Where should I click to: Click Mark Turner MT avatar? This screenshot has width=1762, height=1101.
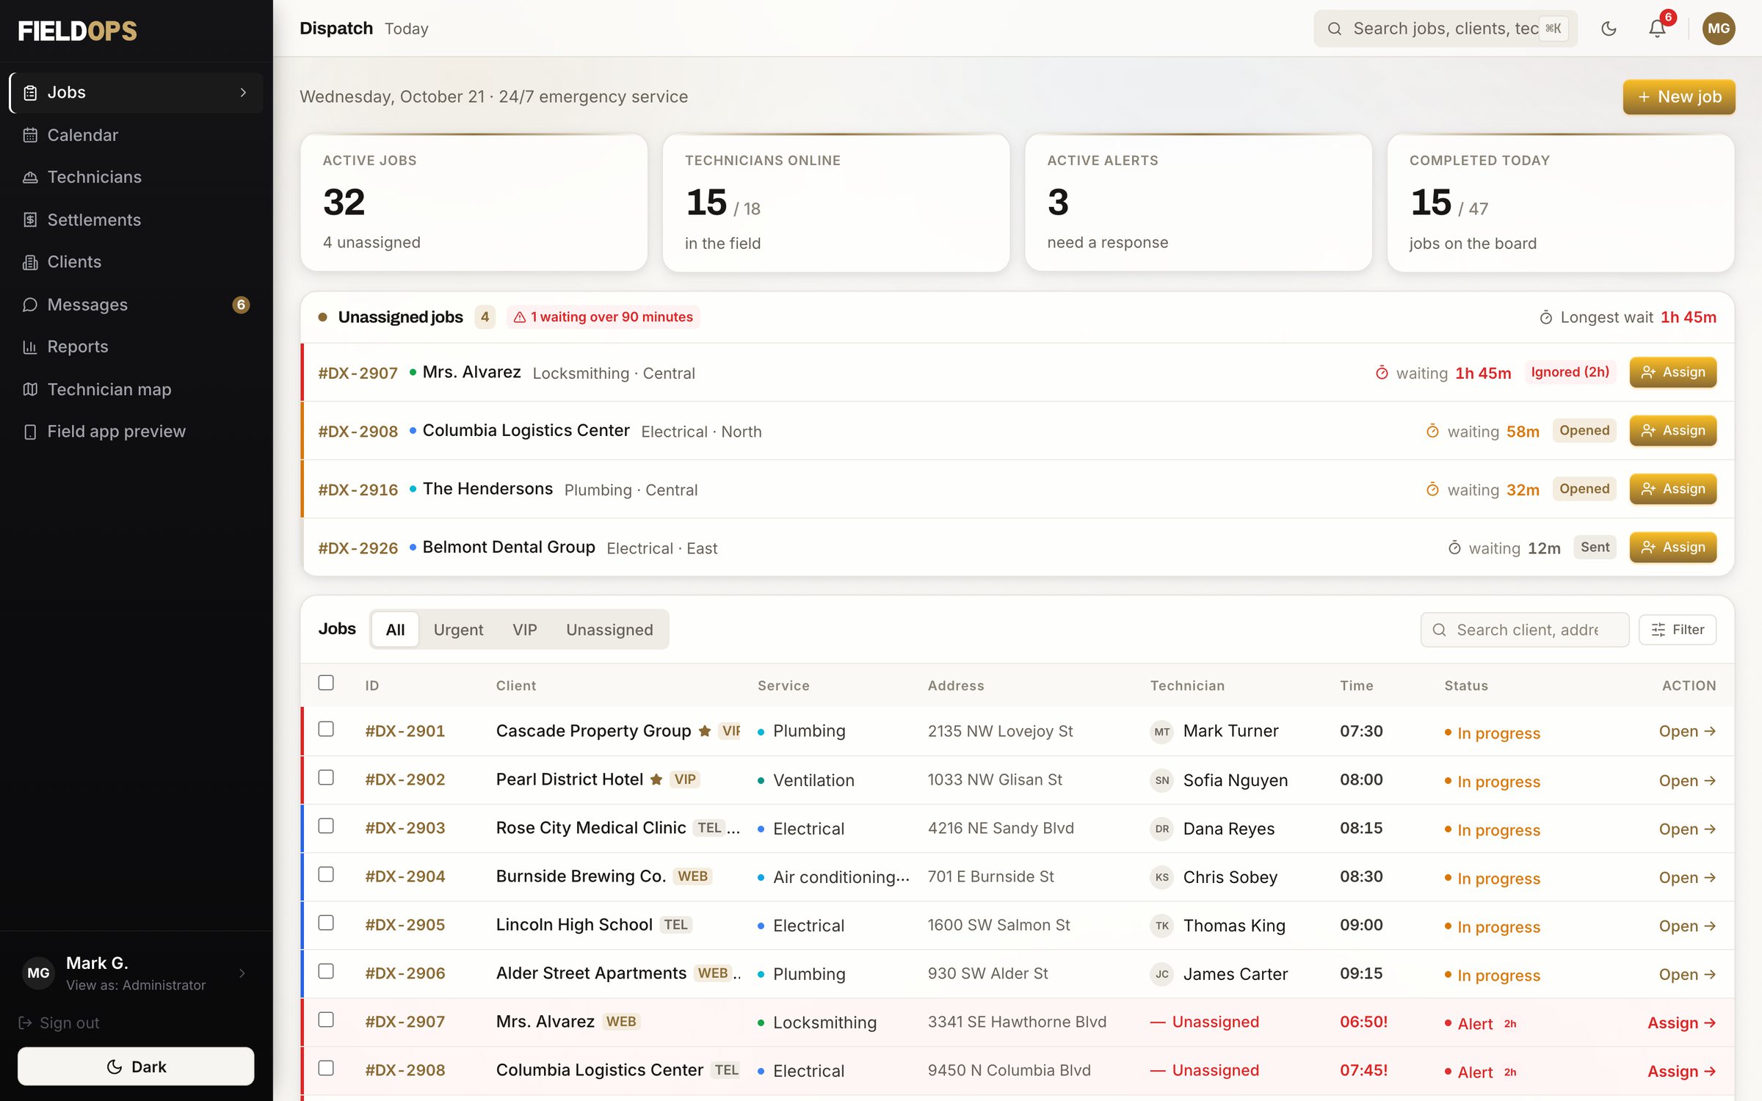(x=1161, y=732)
